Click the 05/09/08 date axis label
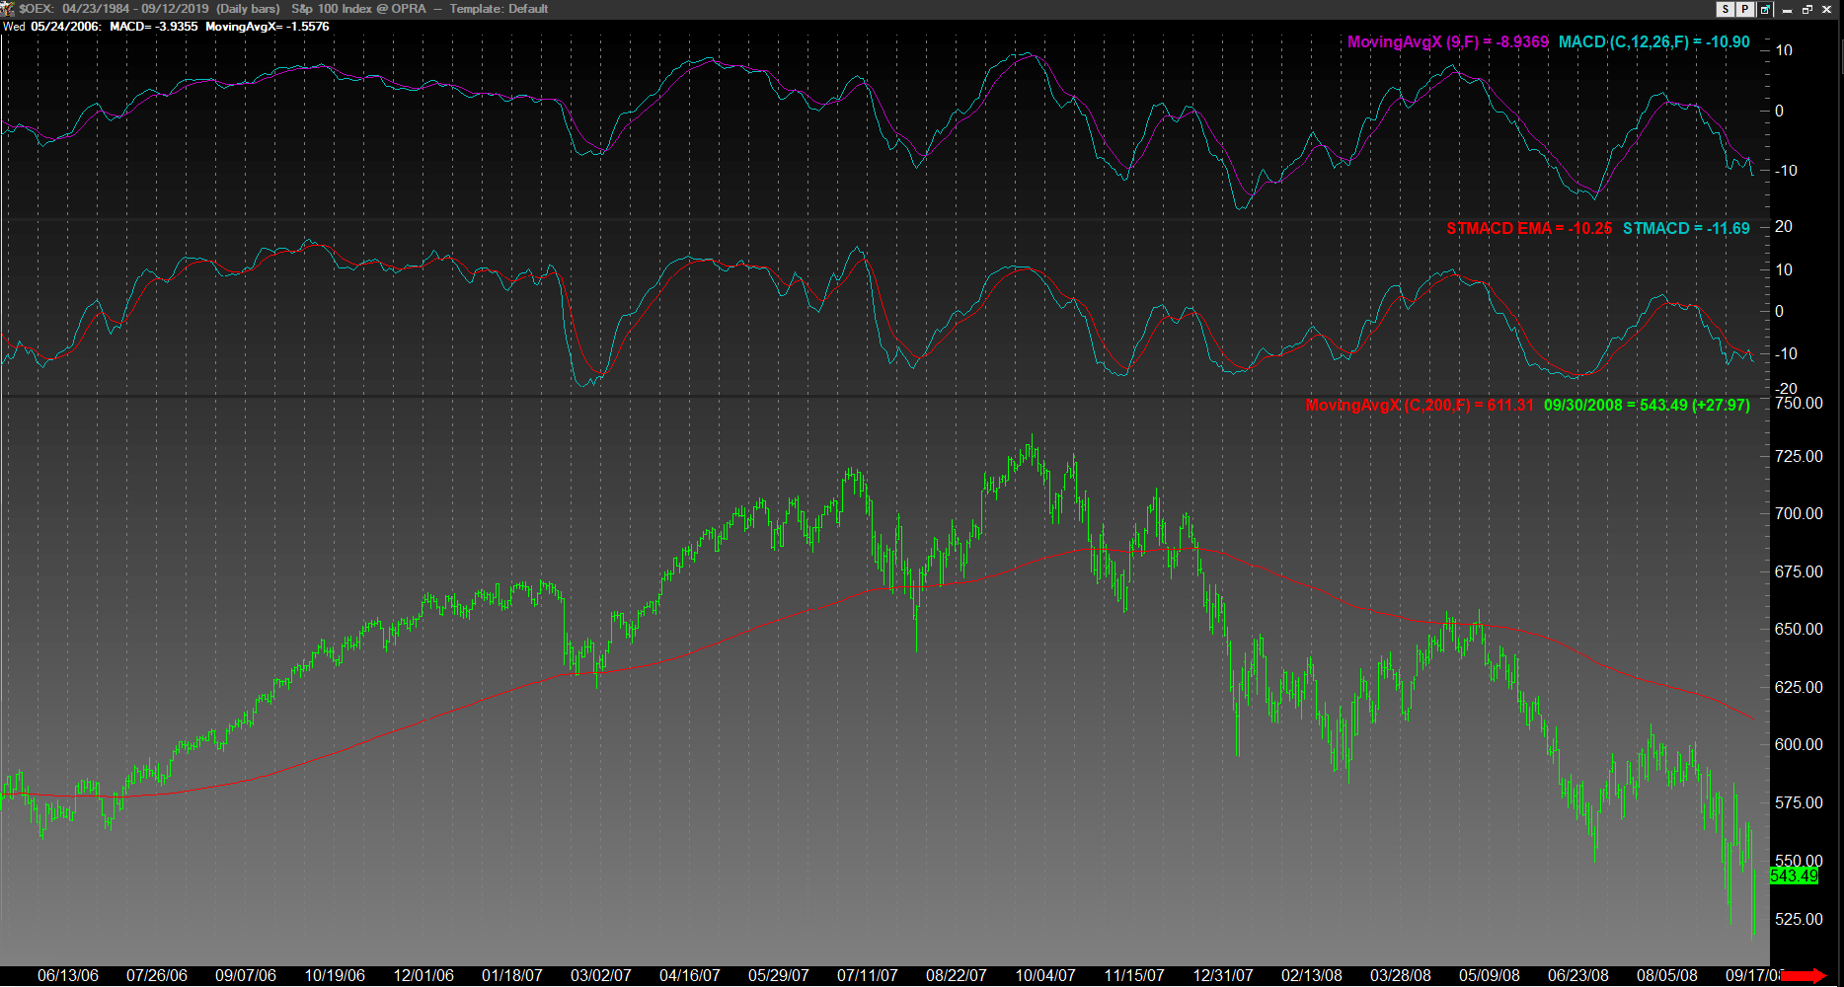Viewport: 1844px width, 987px height. pyautogui.click(x=1490, y=975)
